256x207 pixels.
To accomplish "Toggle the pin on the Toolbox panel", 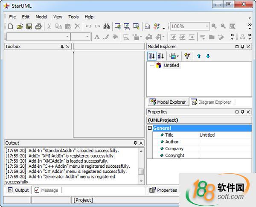I will pyautogui.click(x=62, y=47).
